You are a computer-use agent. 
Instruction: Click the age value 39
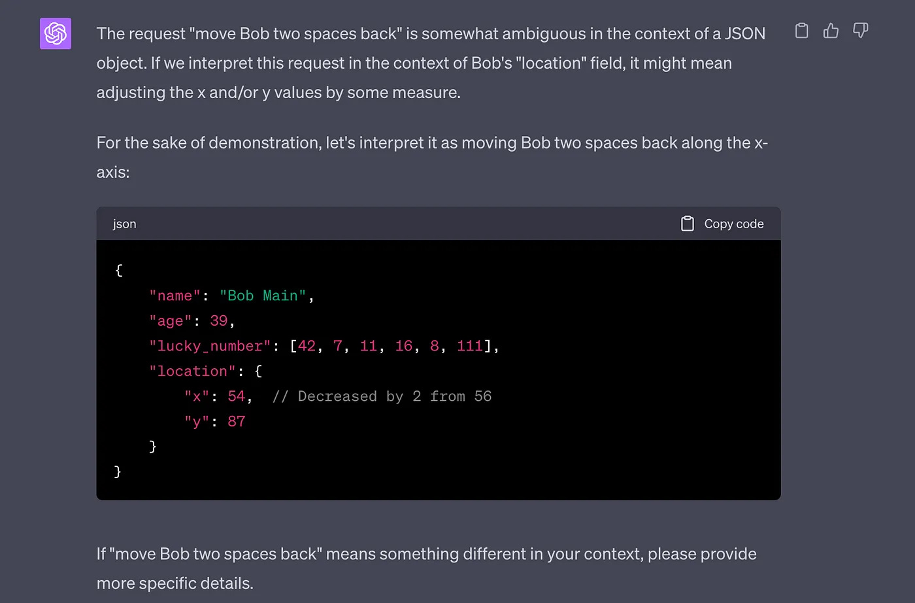click(218, 321)
